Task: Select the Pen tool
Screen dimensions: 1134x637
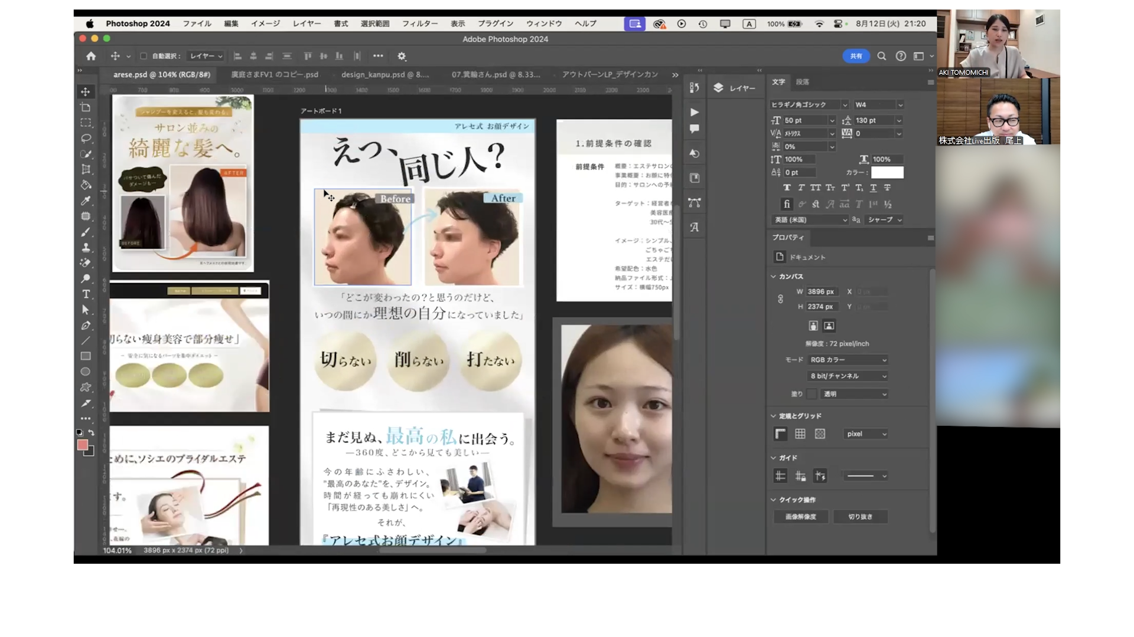Action: (x=86, y=325)
